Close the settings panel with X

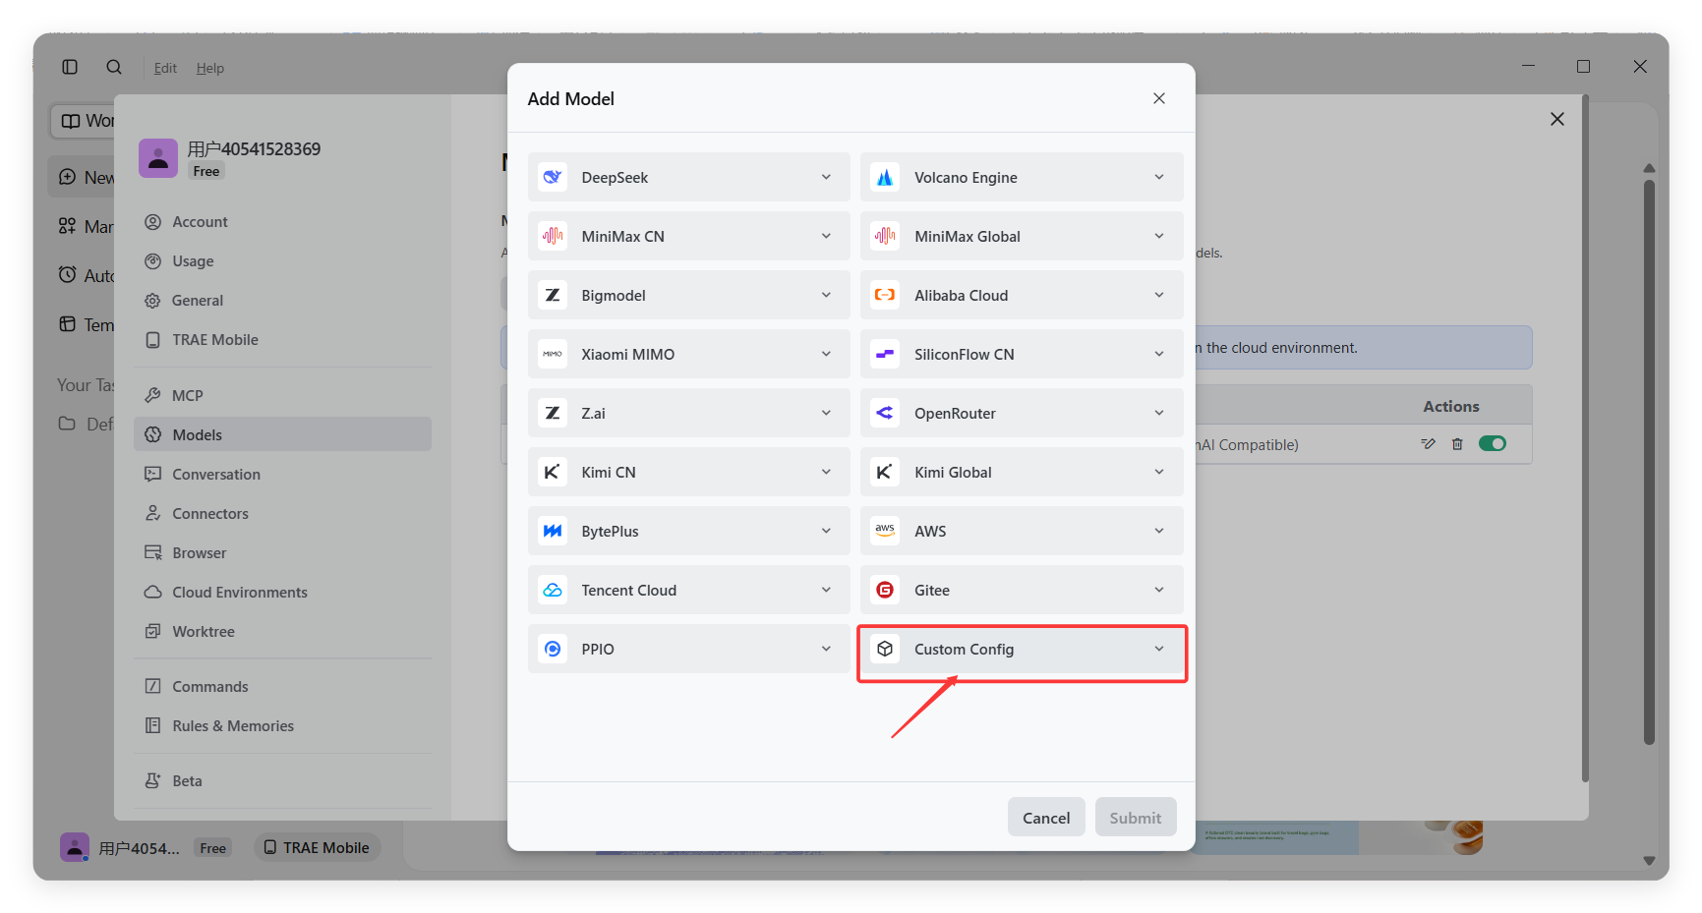click(1557, 119)
